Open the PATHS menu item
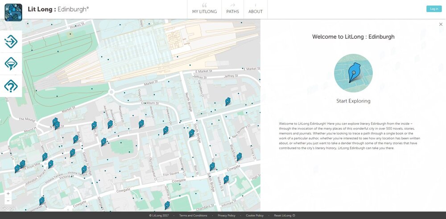This screenshot has height=219, width=446. 232,9
